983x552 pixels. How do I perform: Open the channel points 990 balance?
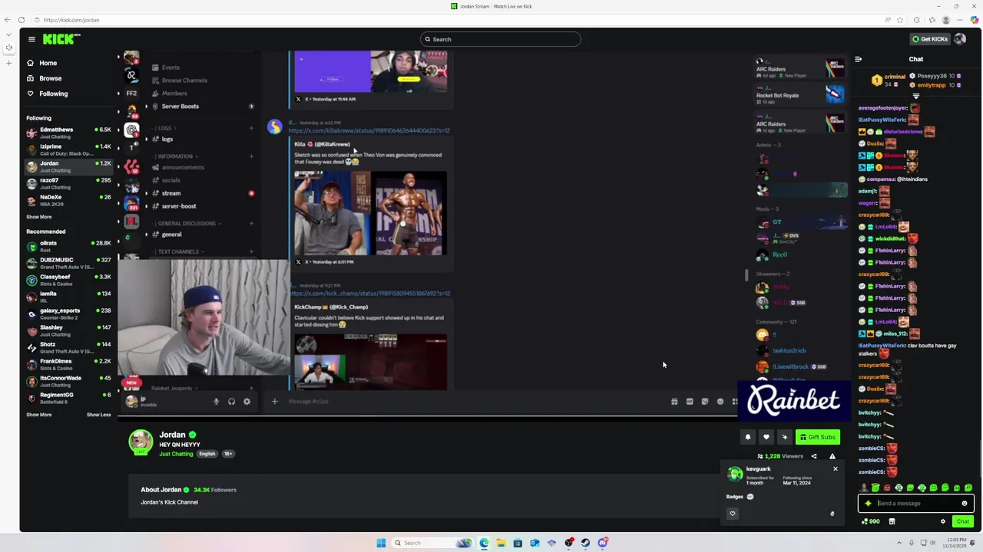click(x=871, y=521)
